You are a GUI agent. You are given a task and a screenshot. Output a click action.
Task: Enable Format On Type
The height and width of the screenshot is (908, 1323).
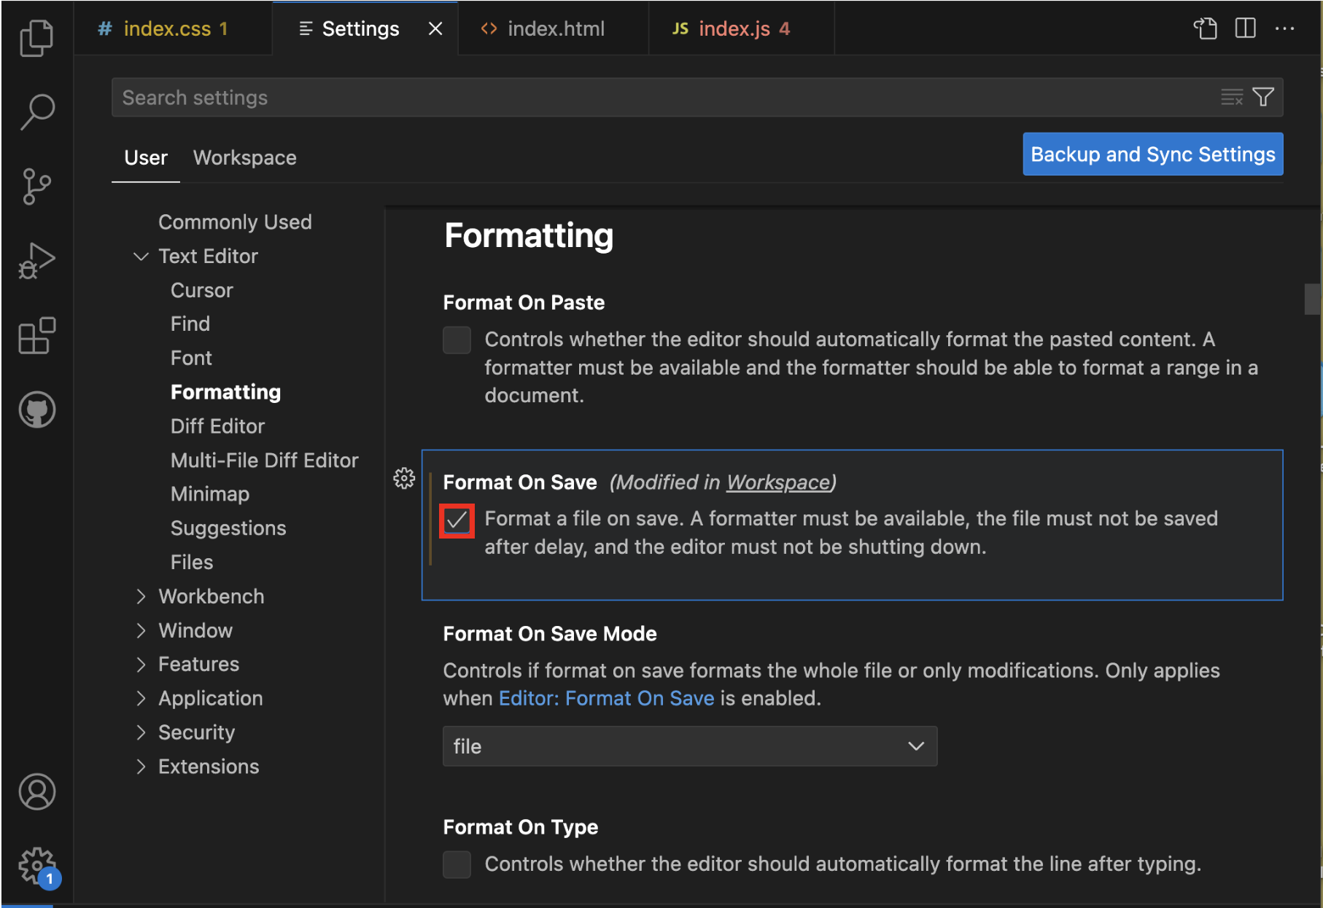pyautogui.click(x=457, y=864)
